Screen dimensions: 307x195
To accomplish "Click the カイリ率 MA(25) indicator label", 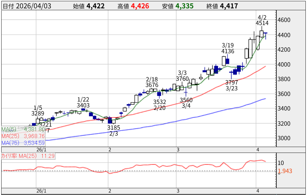I will [x=28, y=156].
